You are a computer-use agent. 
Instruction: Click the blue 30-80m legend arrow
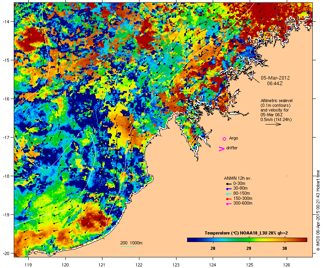(228, 189)
